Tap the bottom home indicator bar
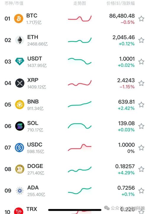148x214 pixels. coord(75,210)
